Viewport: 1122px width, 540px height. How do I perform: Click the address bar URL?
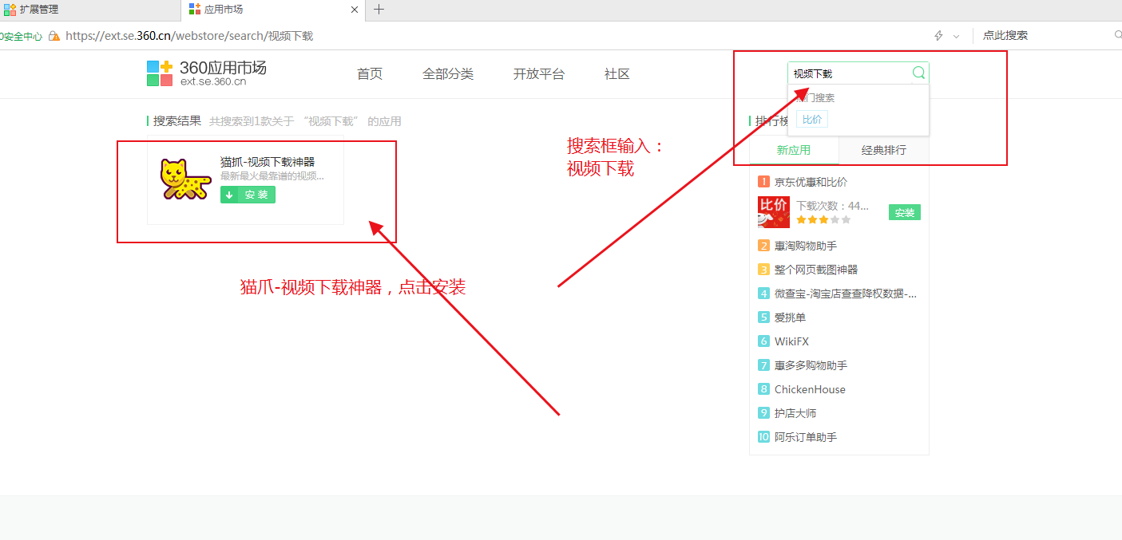pos(189,36)
